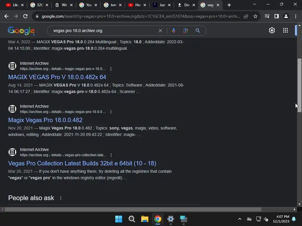The image size is (302, 226).
Task: Start a voice search with the microphone
Action: point(173,31)
